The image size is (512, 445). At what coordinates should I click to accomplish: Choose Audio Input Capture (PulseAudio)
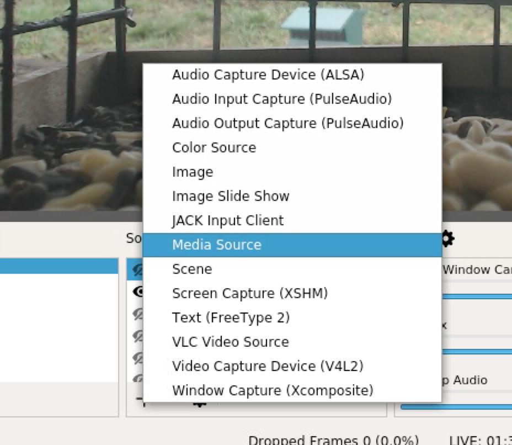[x=282, y=99]
